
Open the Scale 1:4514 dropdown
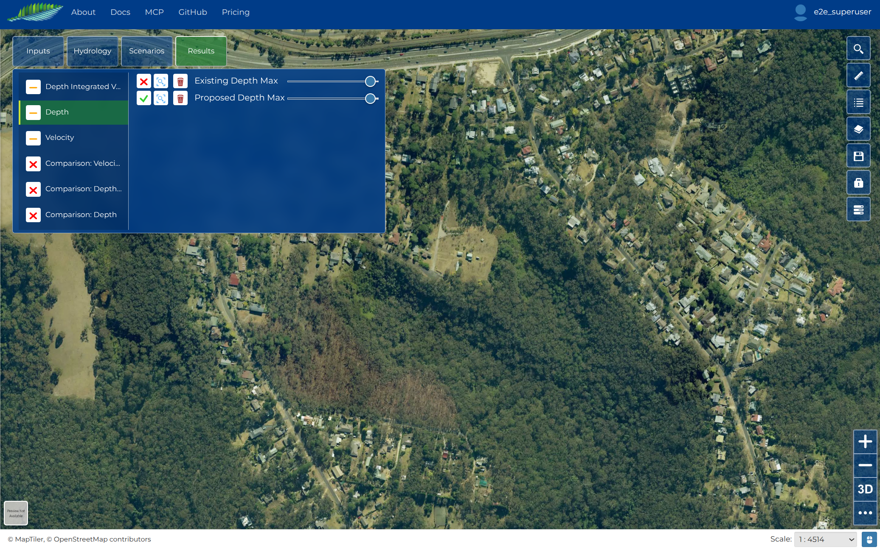coord(825,539)
